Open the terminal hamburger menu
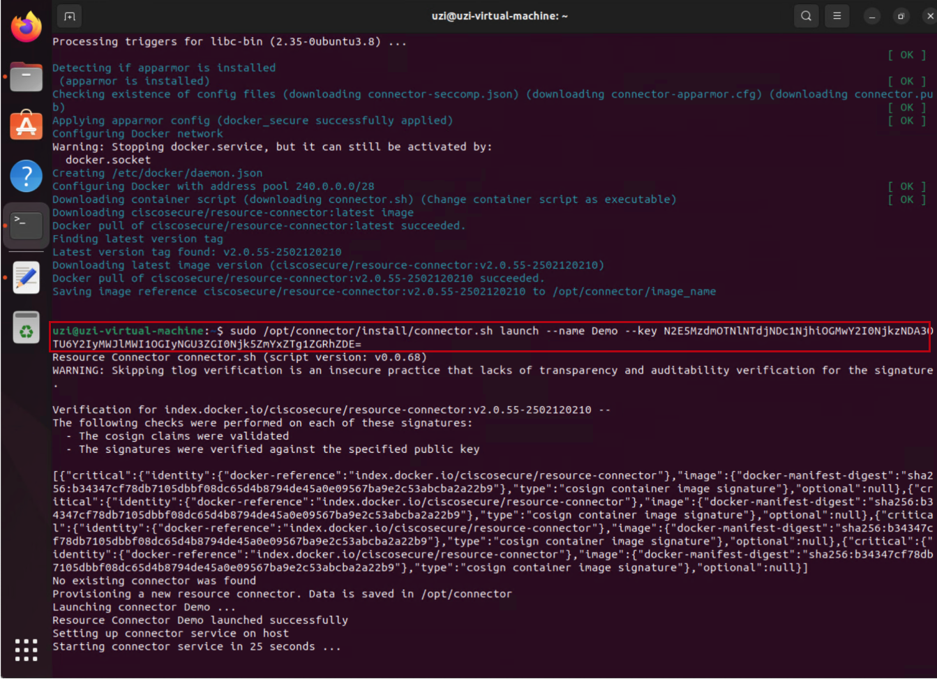 pyautogui.click(x=837, y=16)
